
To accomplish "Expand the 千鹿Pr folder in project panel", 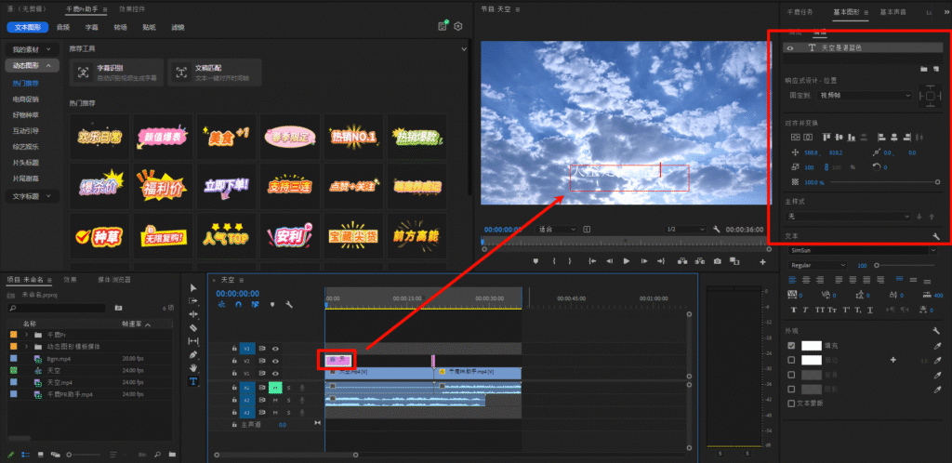I will click(26, 336).
